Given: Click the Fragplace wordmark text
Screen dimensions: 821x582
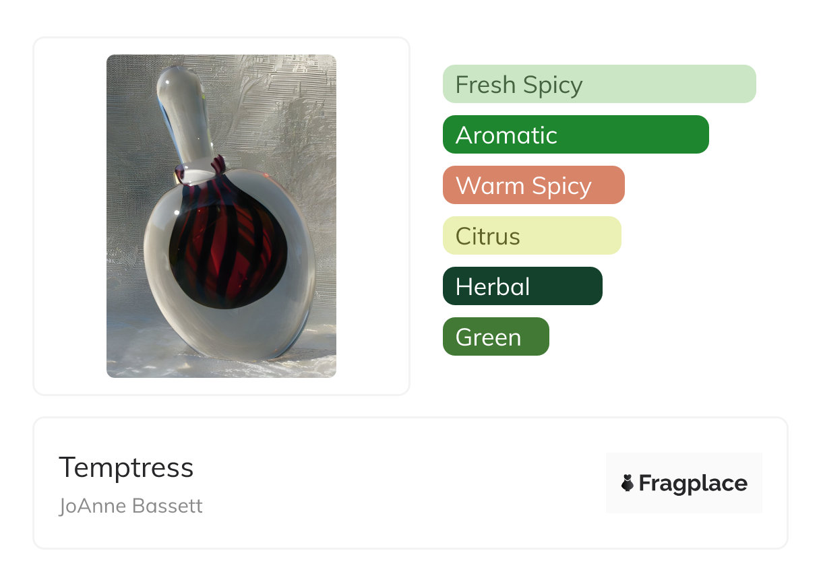Looking at the screenshot, I should [x=692, y=484].
